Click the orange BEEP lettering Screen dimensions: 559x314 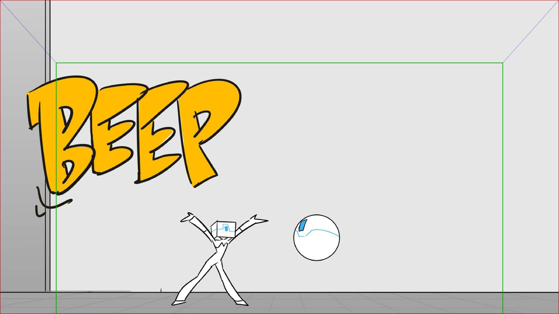(134, 135)
